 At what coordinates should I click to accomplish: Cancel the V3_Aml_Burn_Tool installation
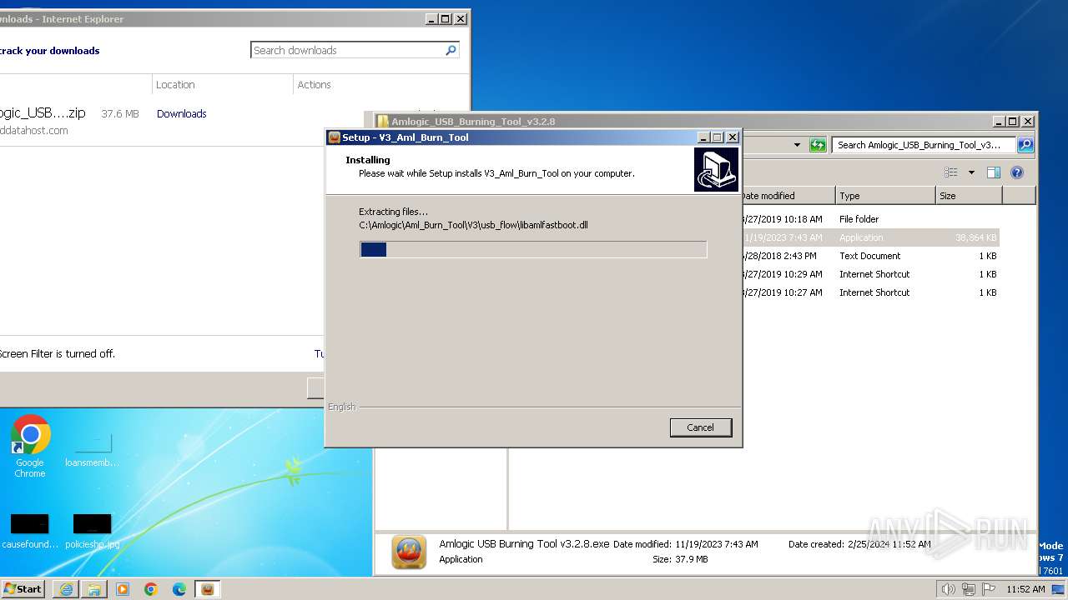(700, 427)
